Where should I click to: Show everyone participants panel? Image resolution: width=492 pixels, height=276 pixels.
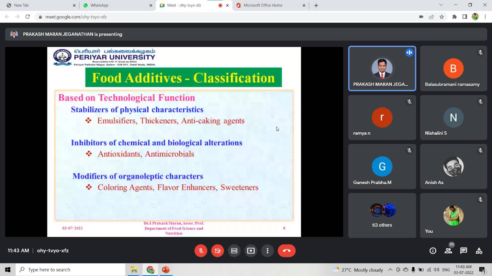pyautogui.click(x=448, y=251)
